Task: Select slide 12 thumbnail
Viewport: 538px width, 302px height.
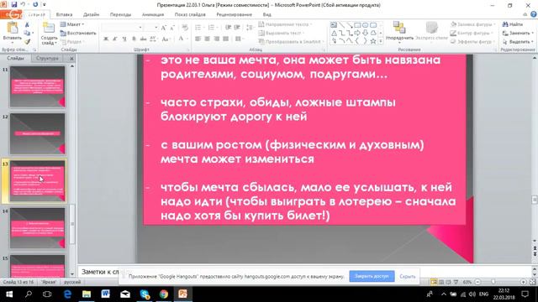Action: point(37,134)
